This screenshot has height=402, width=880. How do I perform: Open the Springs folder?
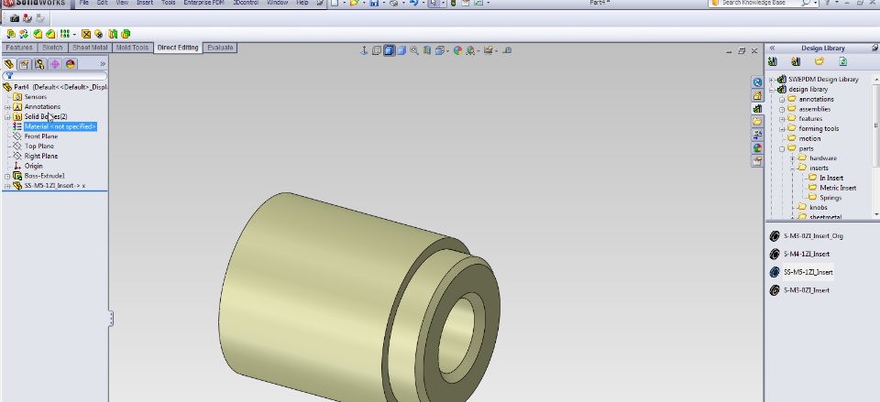830,198
